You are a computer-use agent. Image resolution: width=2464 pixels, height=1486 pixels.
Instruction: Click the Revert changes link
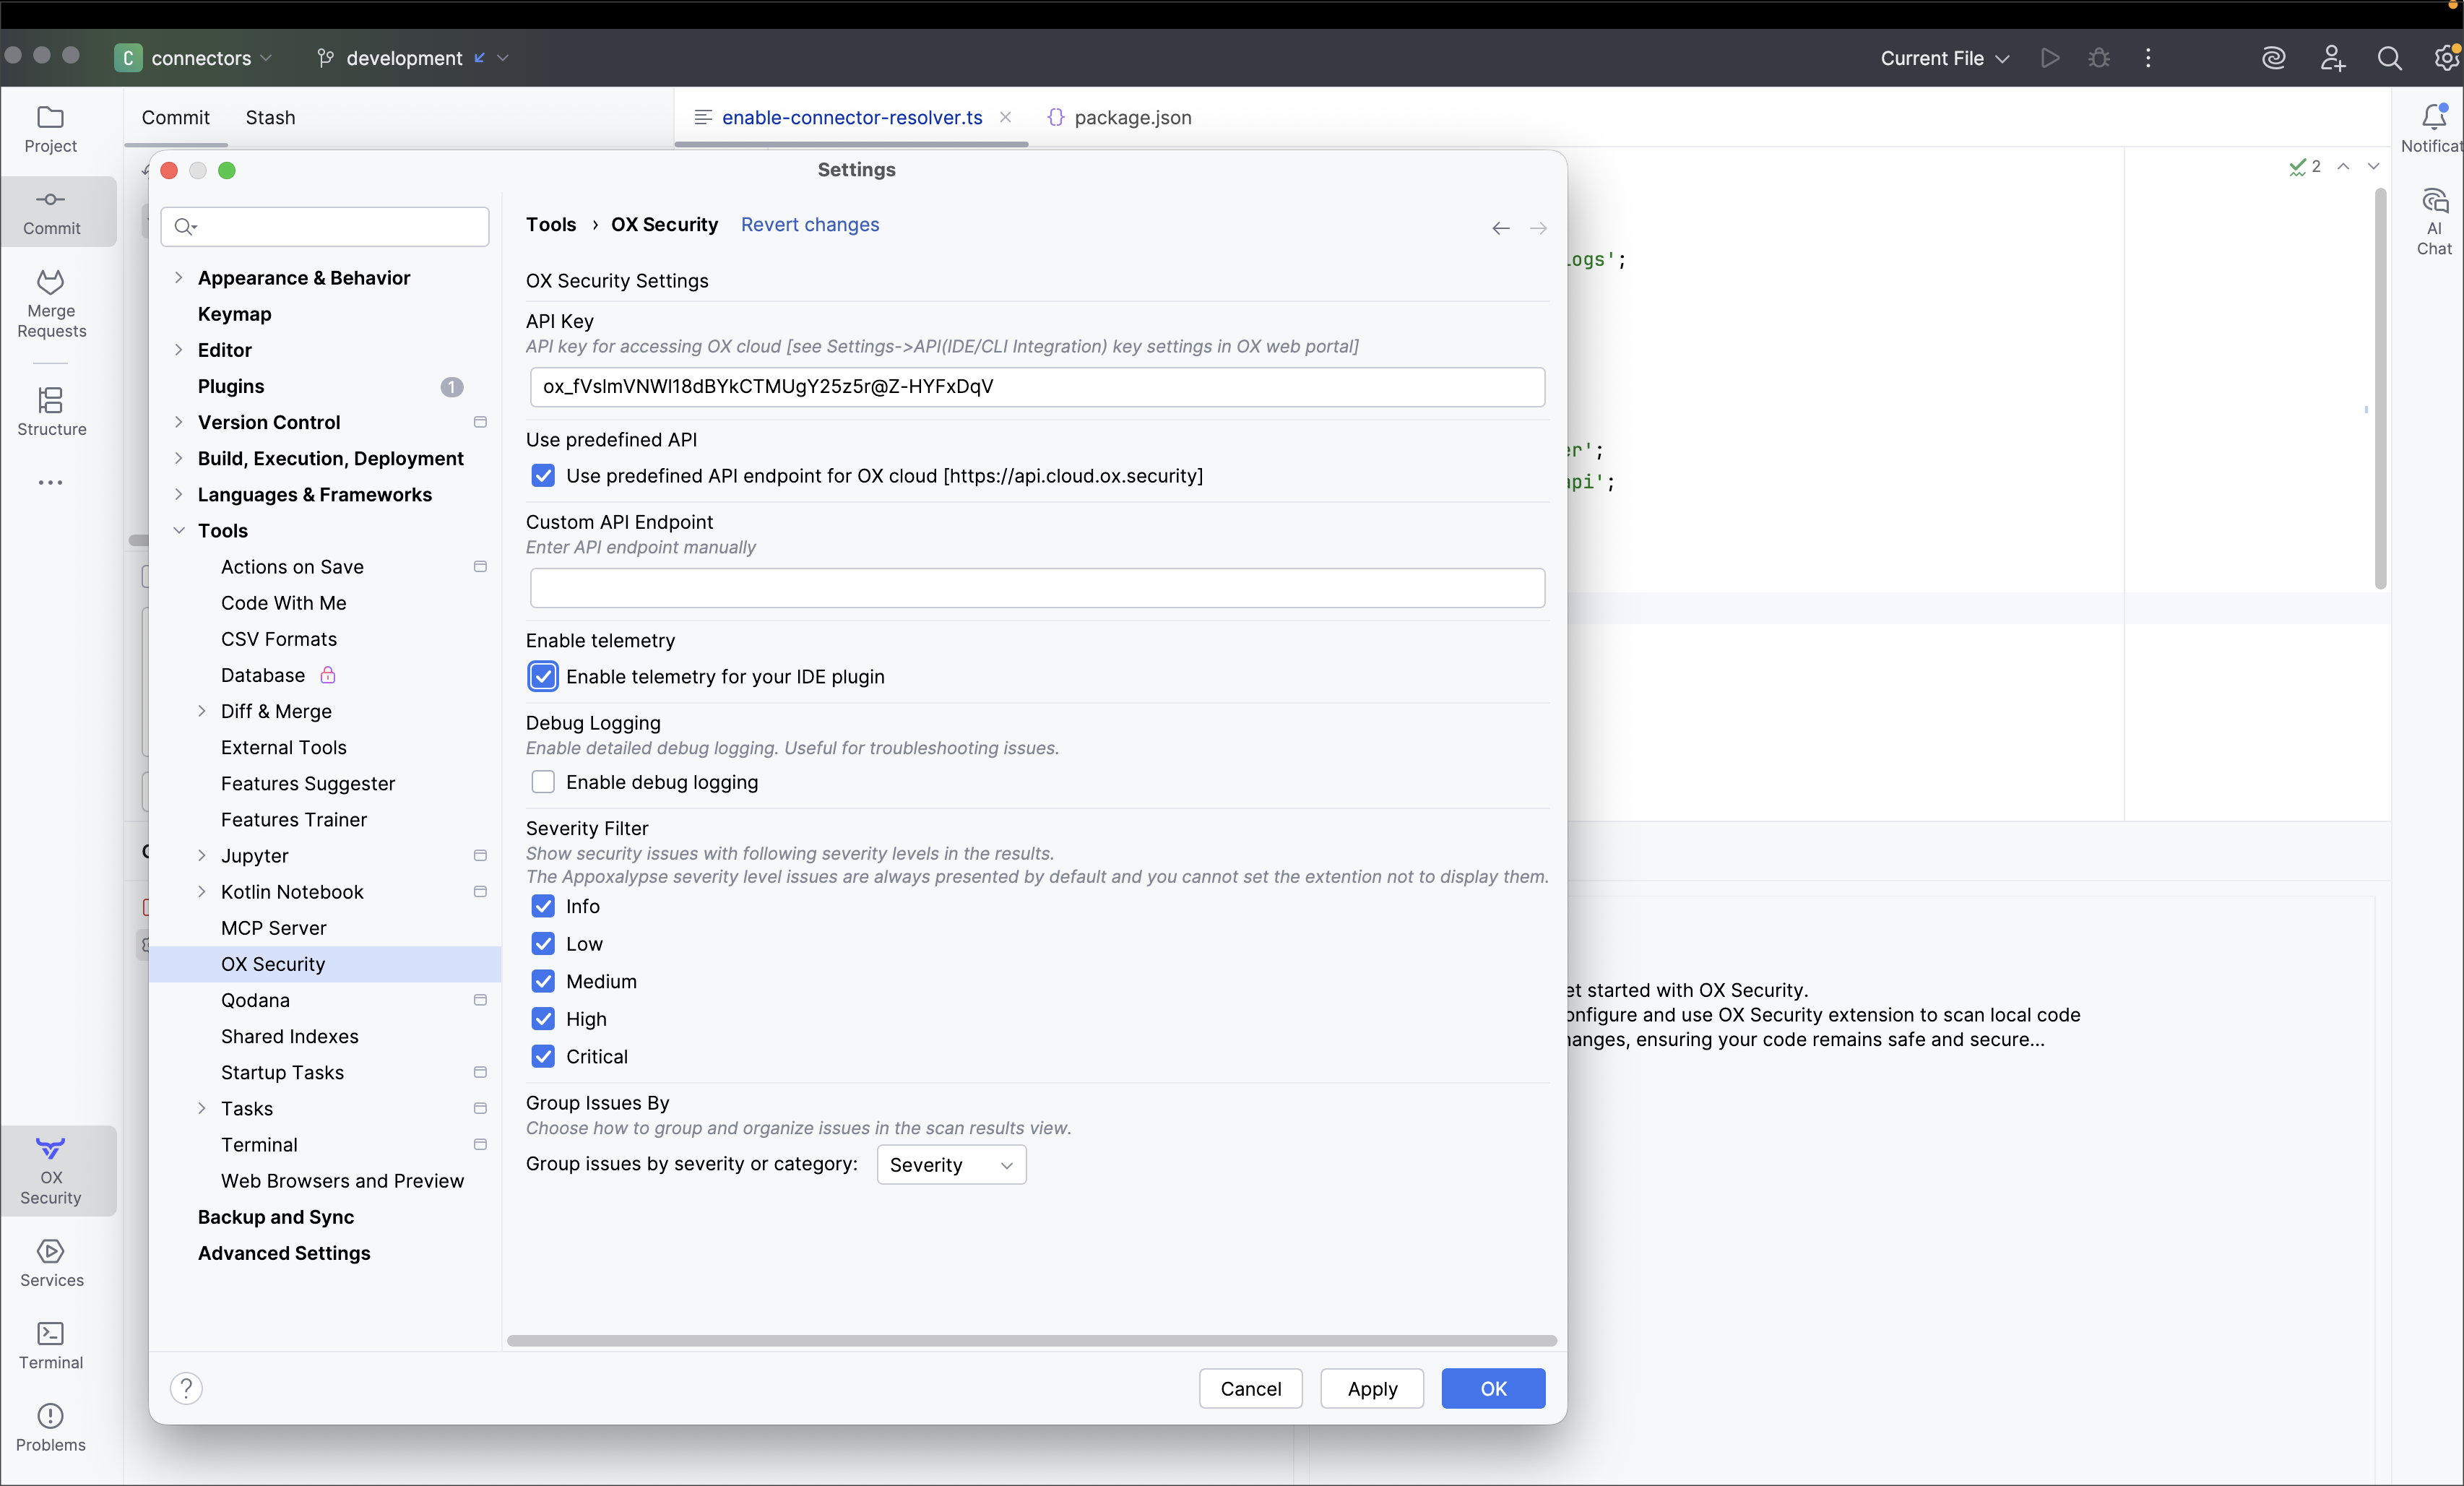pos(810,225)
